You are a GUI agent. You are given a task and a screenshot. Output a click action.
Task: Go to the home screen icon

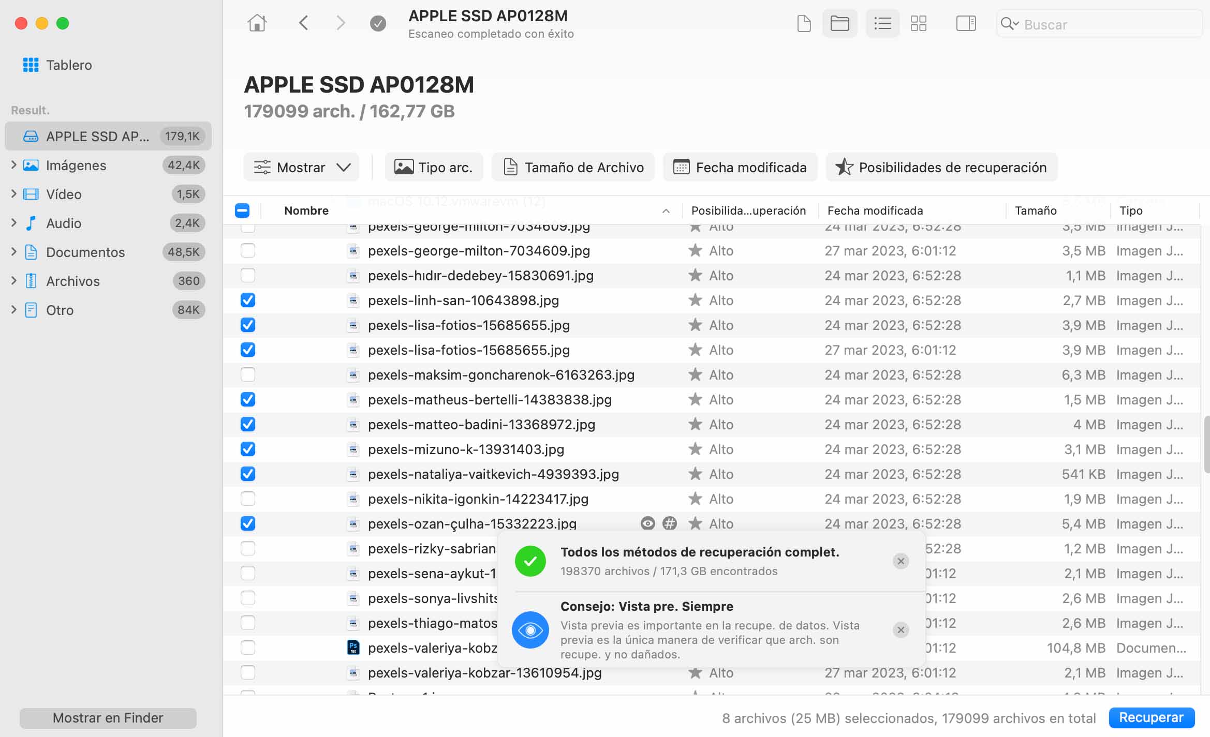257,23
